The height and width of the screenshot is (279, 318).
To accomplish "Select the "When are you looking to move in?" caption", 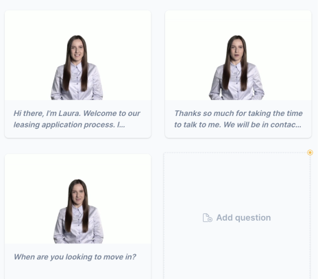I will [x=75, y=257].
